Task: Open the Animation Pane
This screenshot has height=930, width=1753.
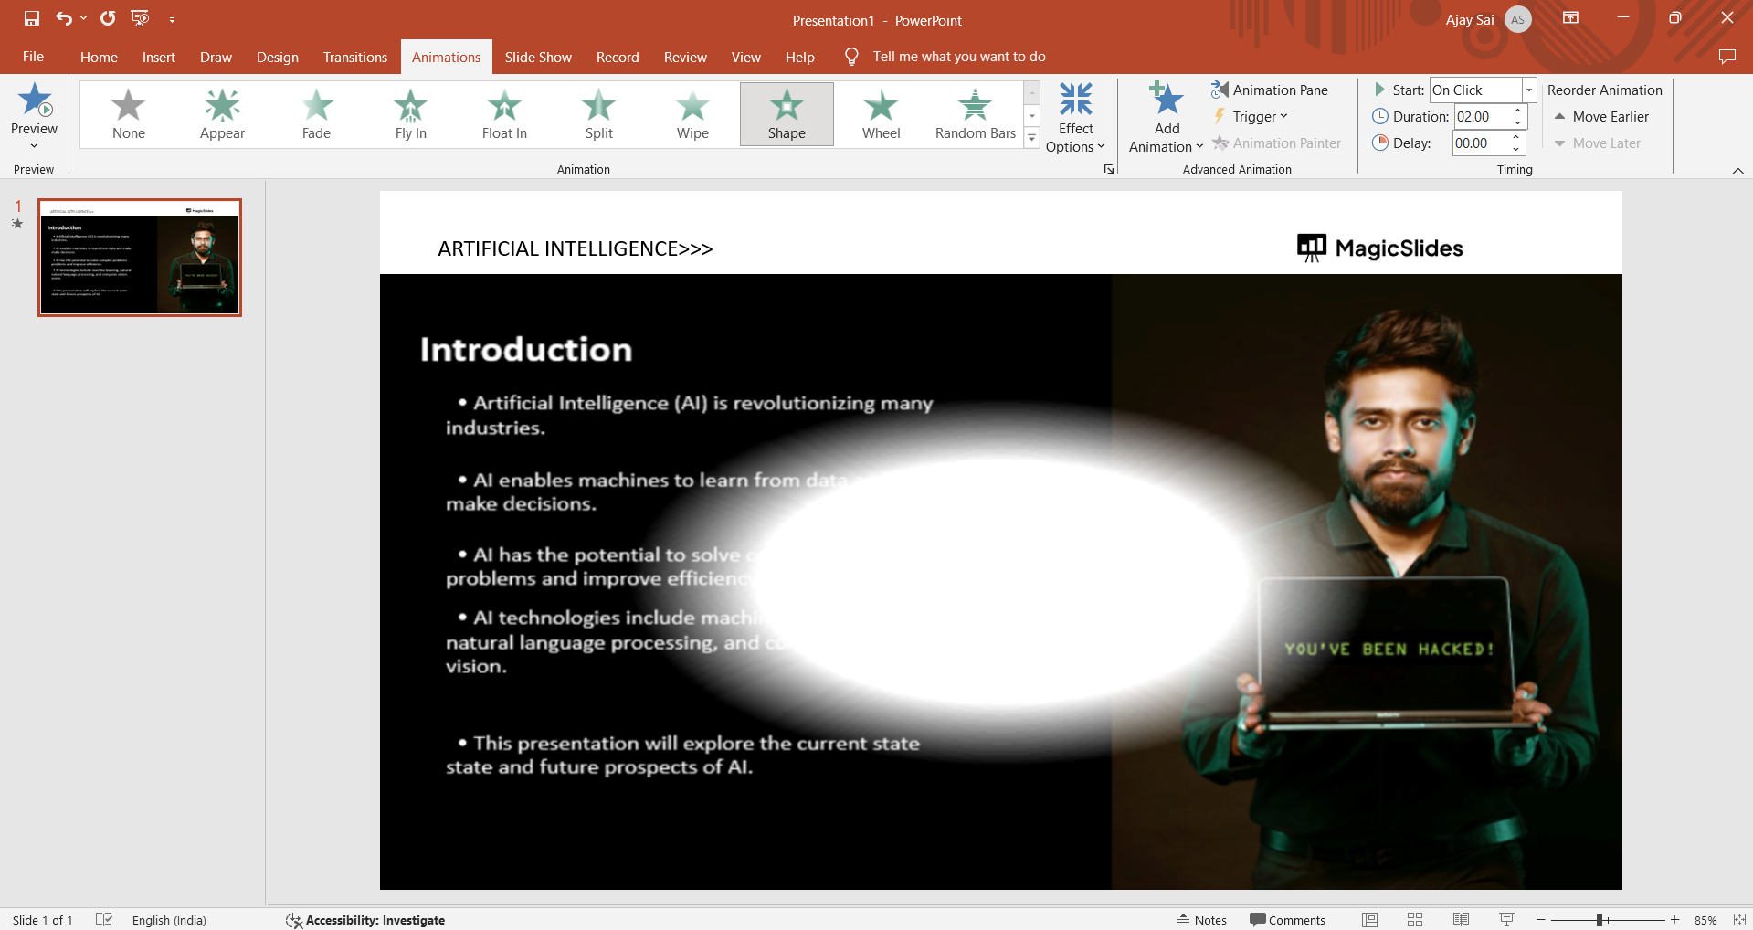Action: point(1270,90)
